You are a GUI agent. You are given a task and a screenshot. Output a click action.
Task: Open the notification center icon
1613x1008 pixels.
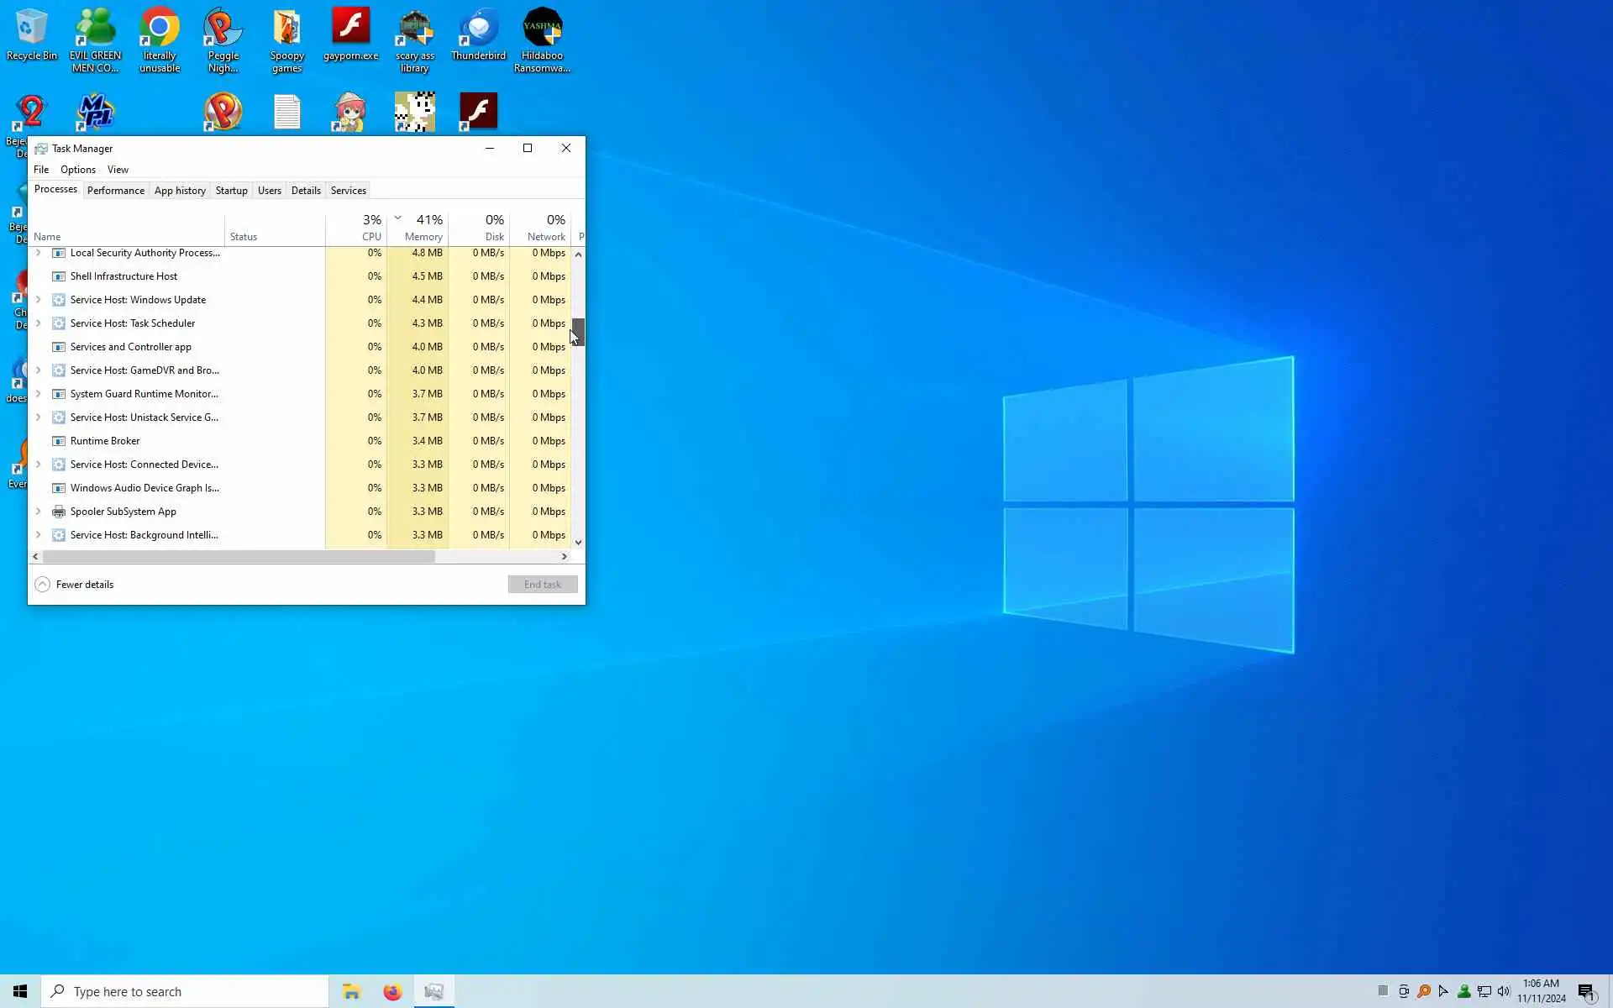pos(1586,992)
